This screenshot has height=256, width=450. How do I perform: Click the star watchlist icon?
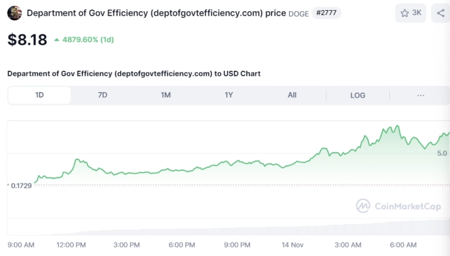pyautogui.click(x=405, y=12)
